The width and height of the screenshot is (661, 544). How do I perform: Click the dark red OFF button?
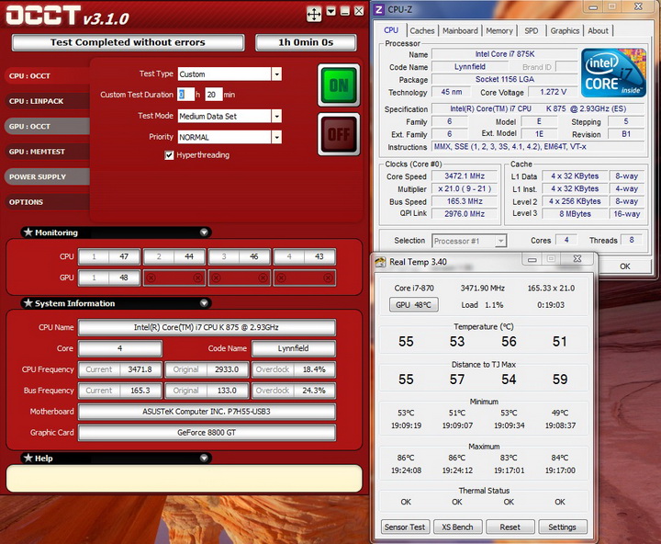[339, 134]
